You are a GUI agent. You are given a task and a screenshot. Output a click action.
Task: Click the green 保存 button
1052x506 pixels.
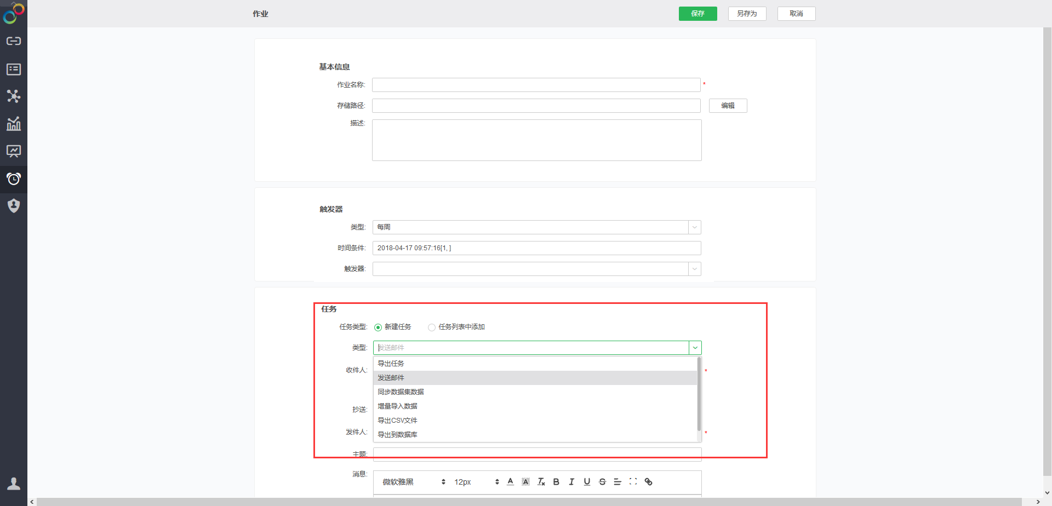tap(697, 14)
